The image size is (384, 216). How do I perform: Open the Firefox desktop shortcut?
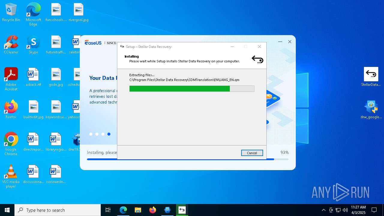tap(11, 110)
